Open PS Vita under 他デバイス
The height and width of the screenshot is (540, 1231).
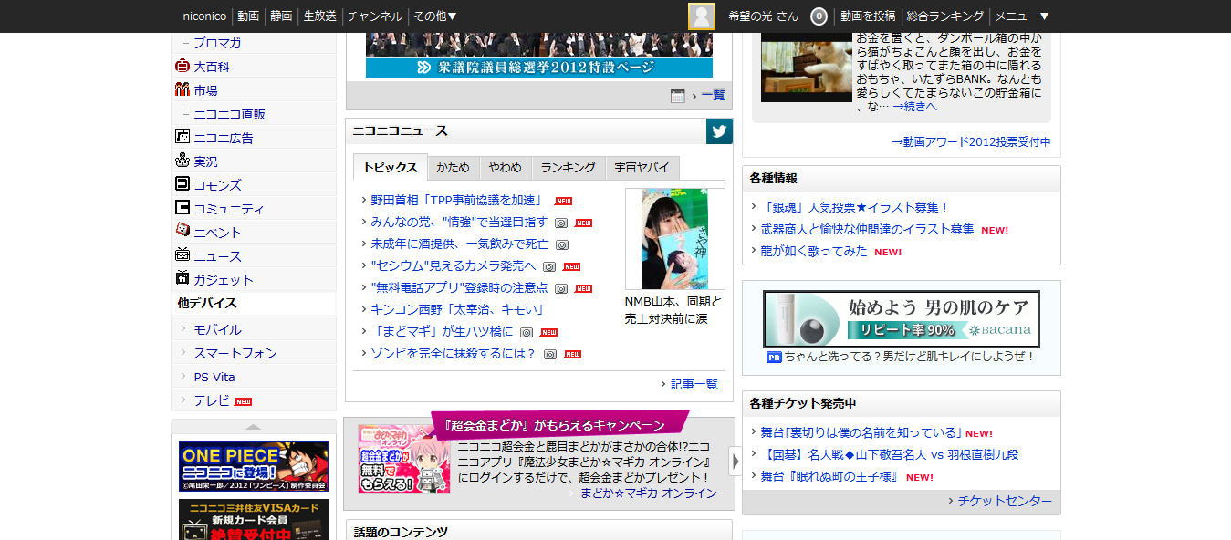[x=214, y=377]
